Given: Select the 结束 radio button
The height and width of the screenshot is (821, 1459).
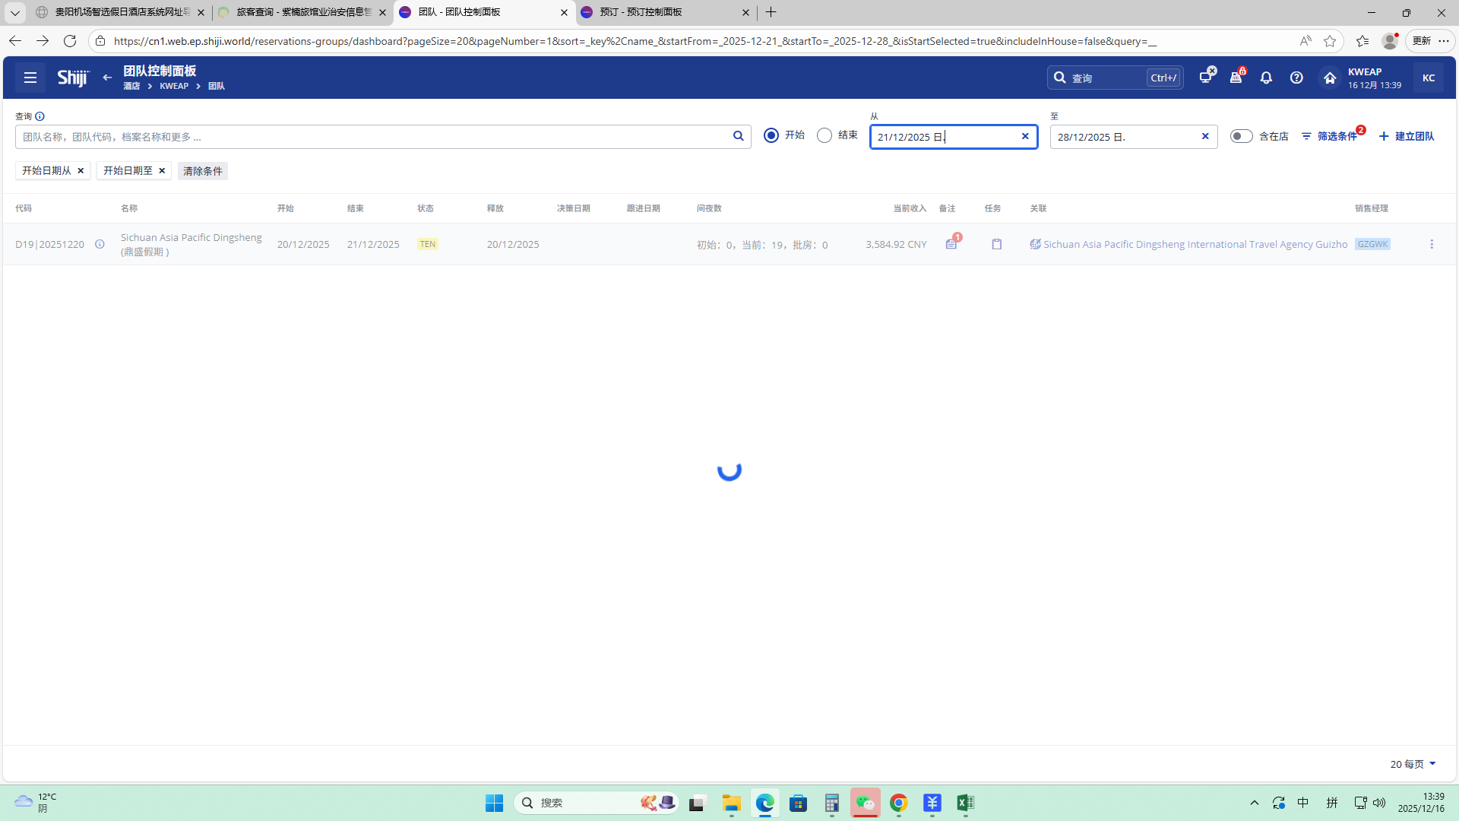Looking at the screenshot, I should pos(824,135).
